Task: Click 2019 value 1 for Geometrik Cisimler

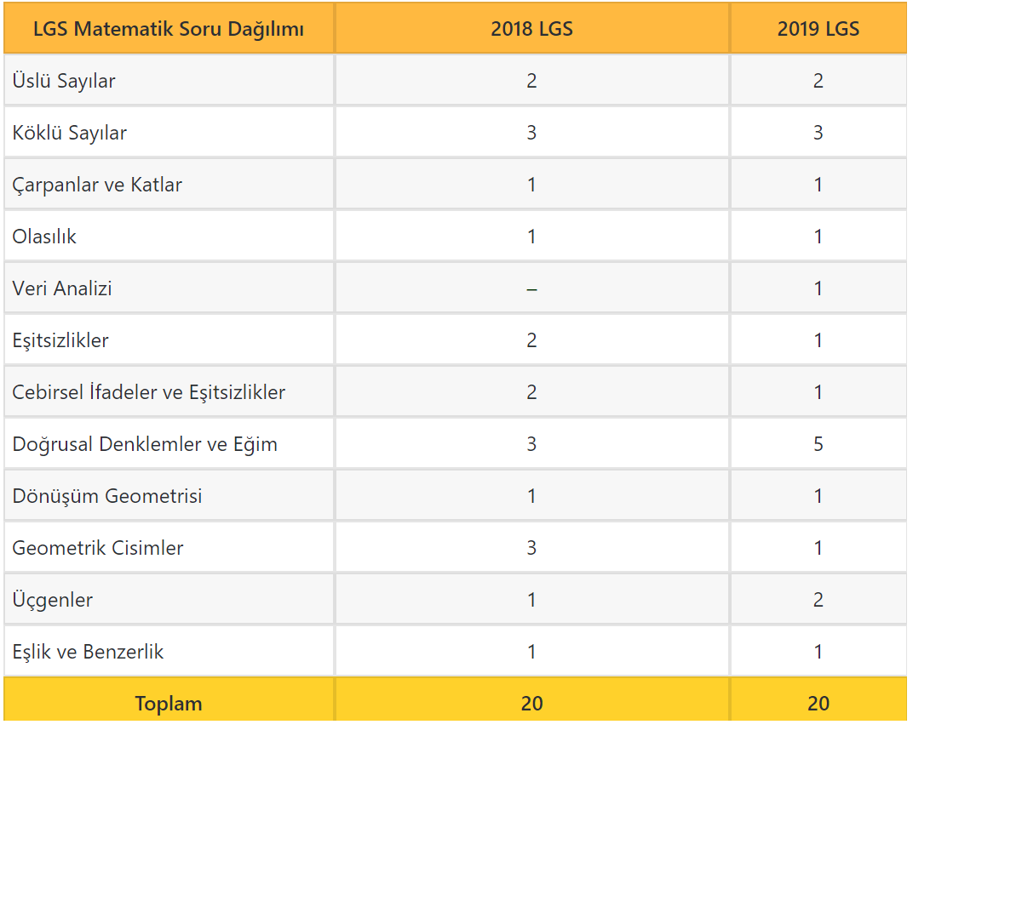Action: [x=818, y=548]
